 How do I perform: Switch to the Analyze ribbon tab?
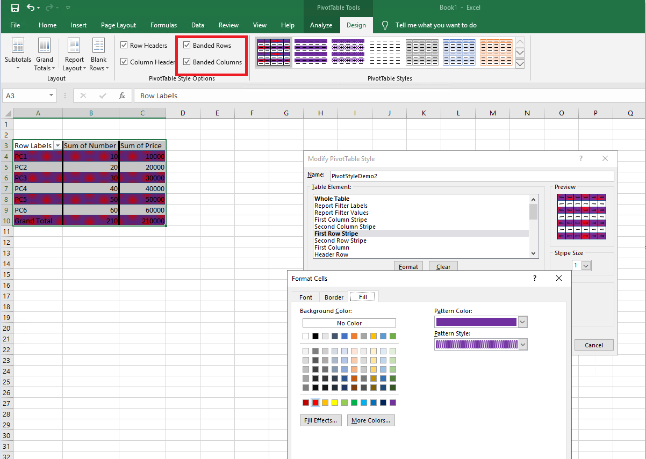(x=321, y=25)
